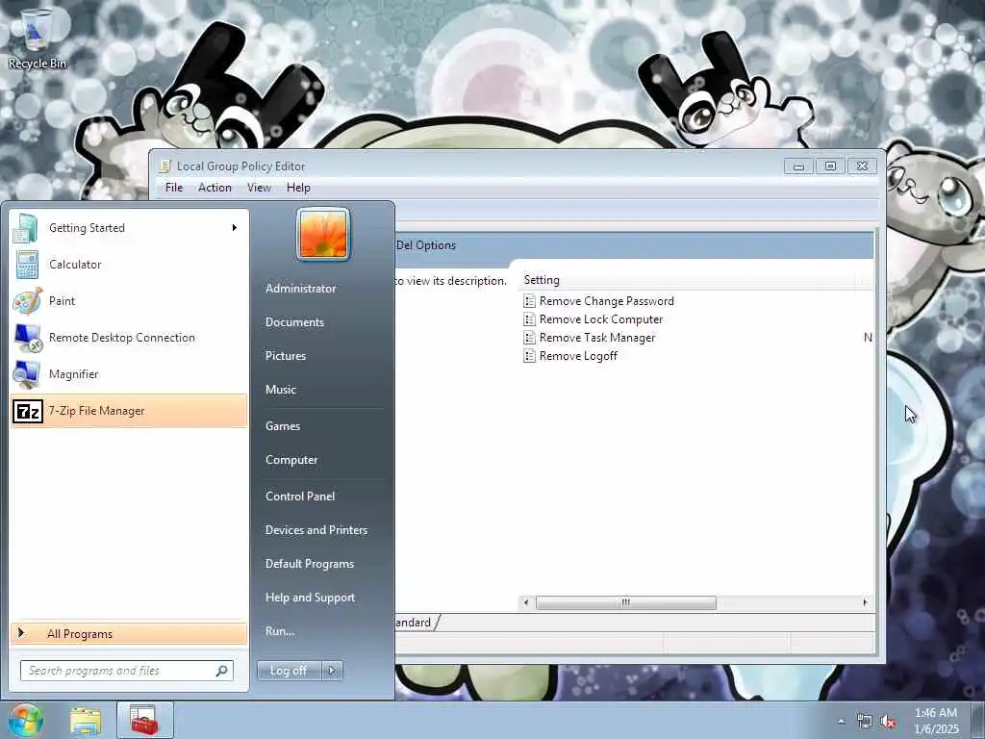Minimize the Local Group Policy Editor window
The width and height of the screenshot is (985, 739).
coord(799,166)
